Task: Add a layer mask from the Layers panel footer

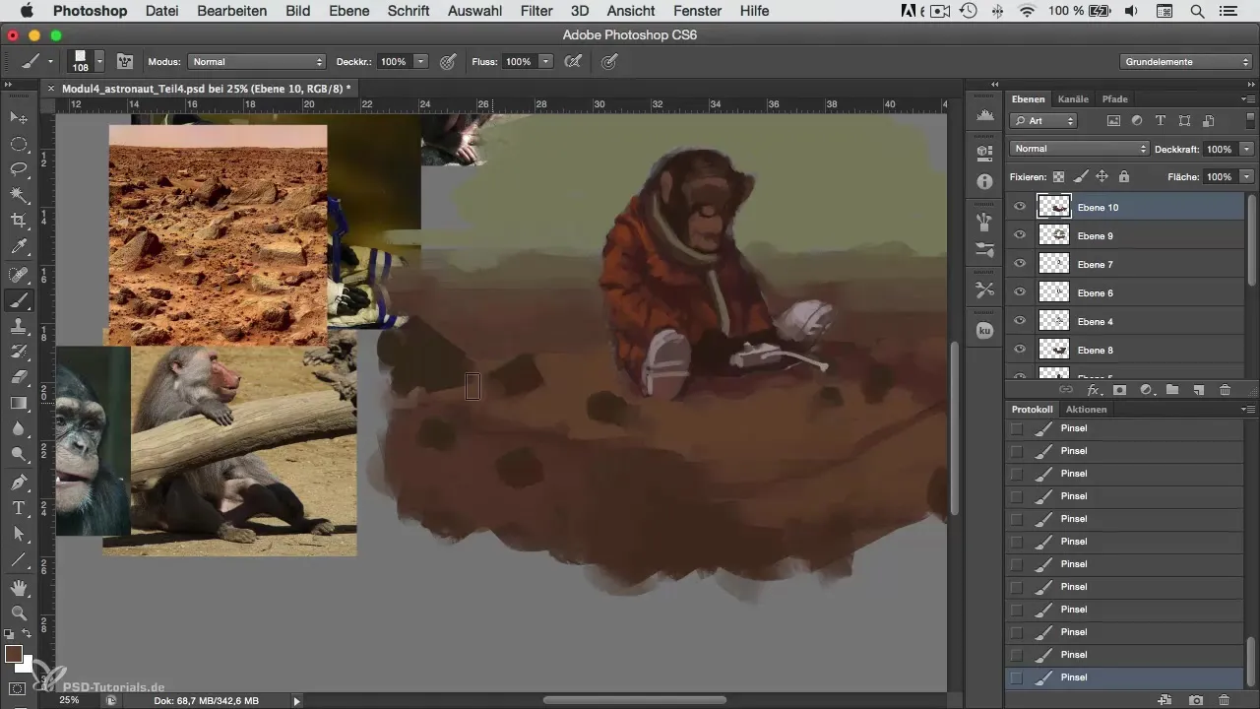Action: 1119,390
